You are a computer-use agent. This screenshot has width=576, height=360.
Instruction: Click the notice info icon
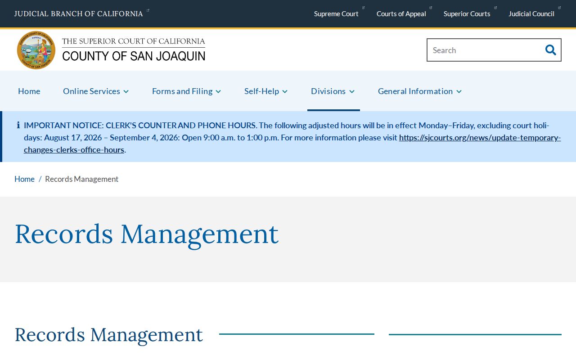pos(18,125)
